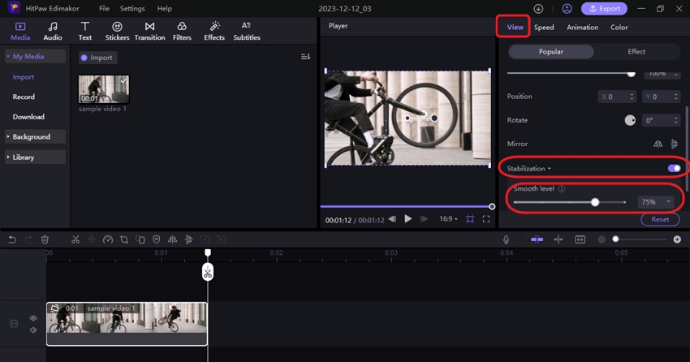Click the Reset button
Screen dimensions: 690x362
pos(660,219)
